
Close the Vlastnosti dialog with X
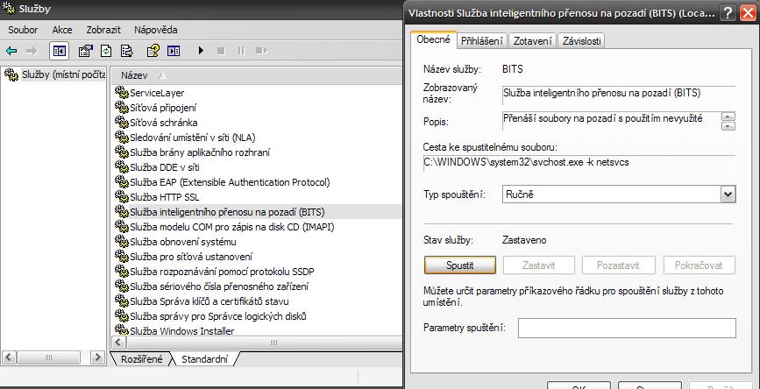[749, 12]
